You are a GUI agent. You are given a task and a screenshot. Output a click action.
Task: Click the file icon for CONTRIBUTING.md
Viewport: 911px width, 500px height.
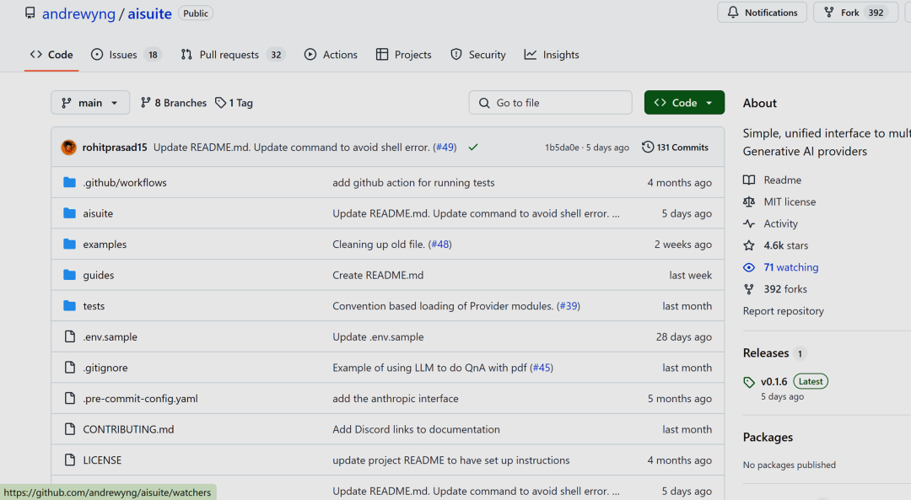(70, 429)
